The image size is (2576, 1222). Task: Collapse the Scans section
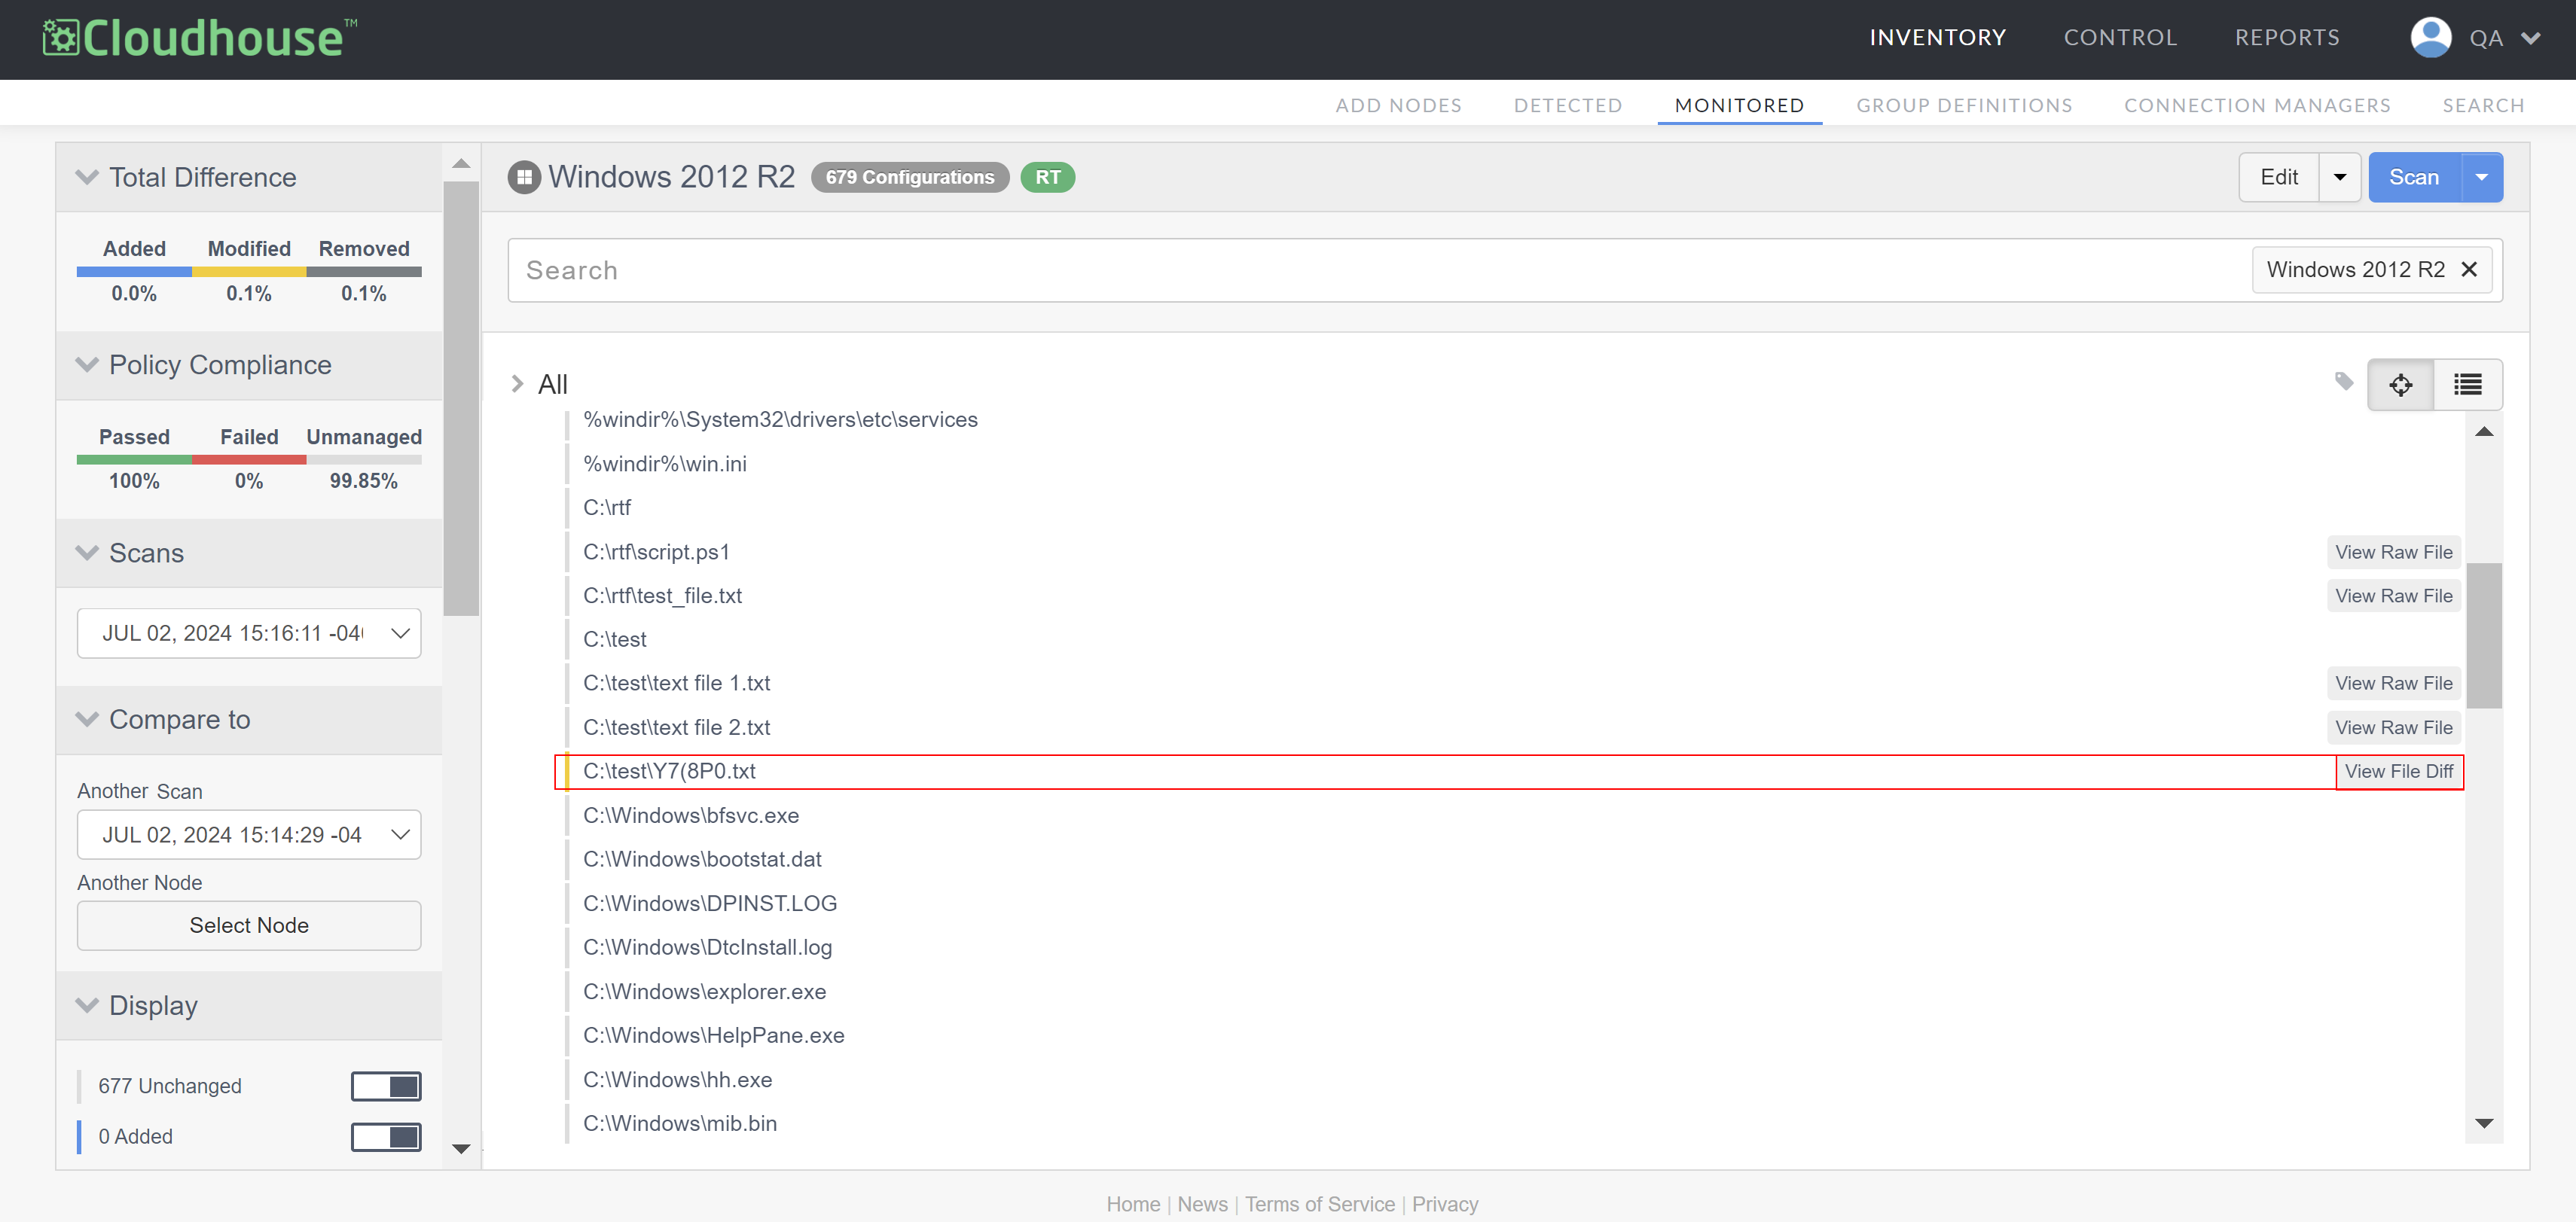pyautogui.click(x=87, y=553)
